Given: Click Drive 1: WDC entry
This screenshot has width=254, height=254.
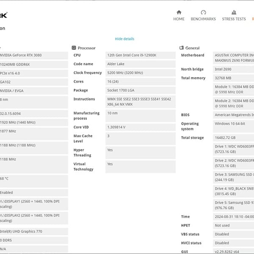Looking at the screenshot, I should (234, 149).
